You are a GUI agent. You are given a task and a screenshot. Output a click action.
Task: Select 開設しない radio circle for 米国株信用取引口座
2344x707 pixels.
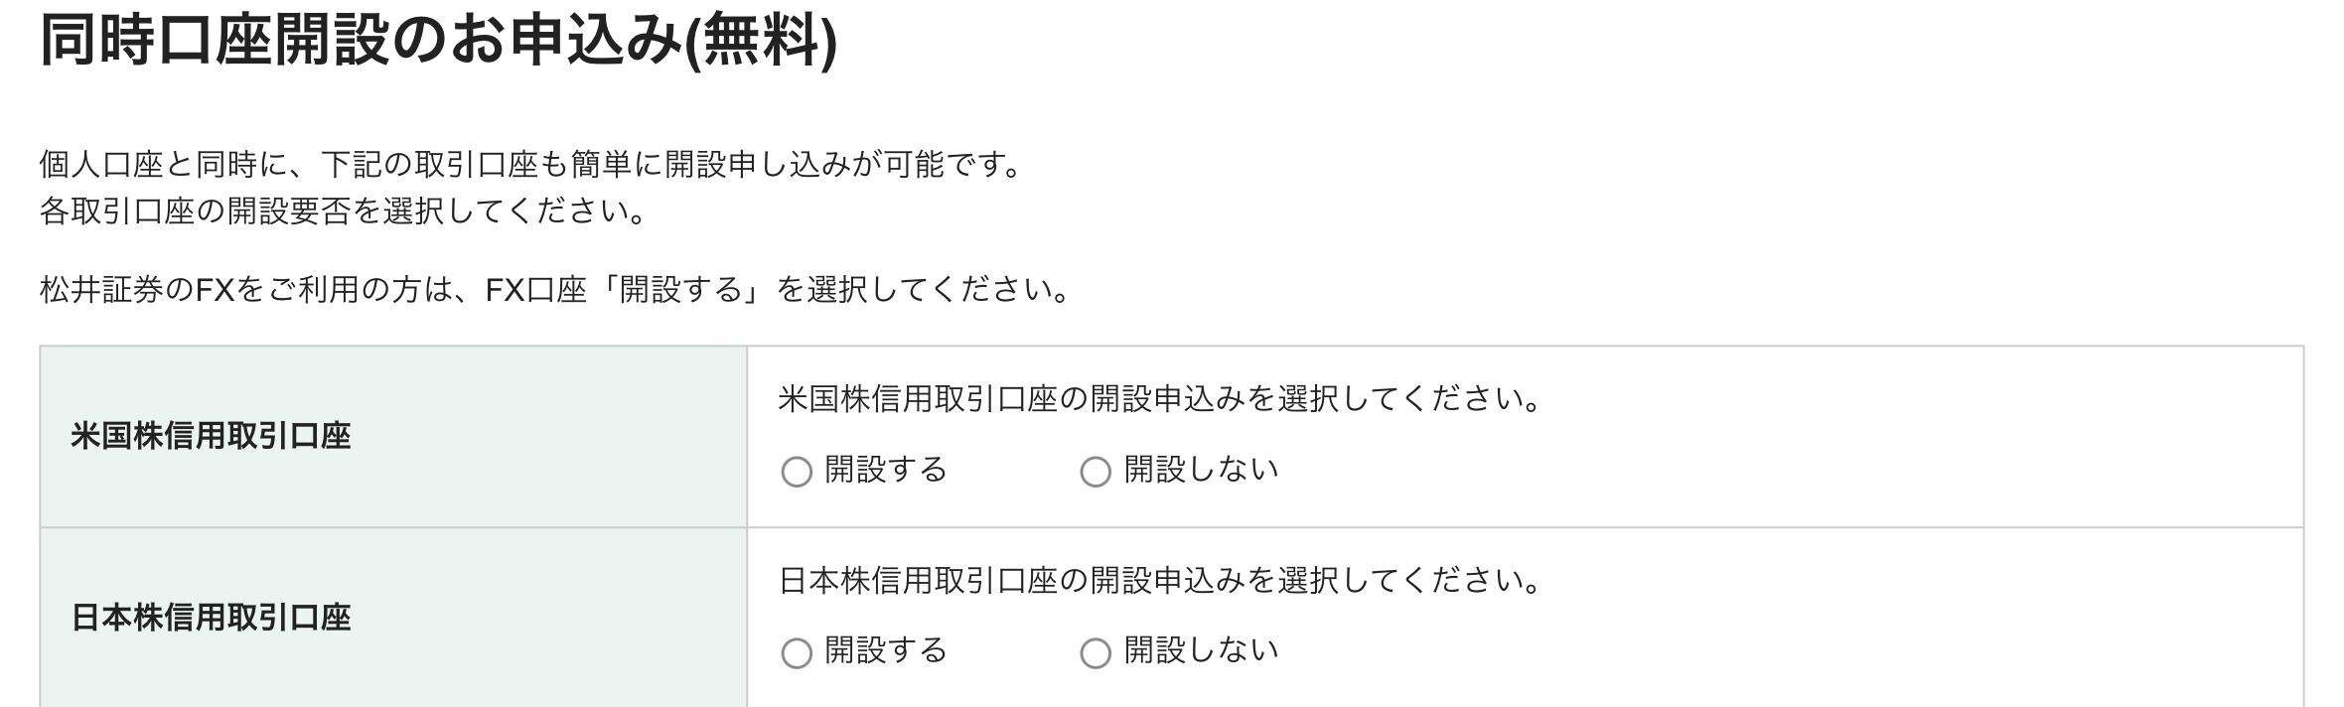1095,472
